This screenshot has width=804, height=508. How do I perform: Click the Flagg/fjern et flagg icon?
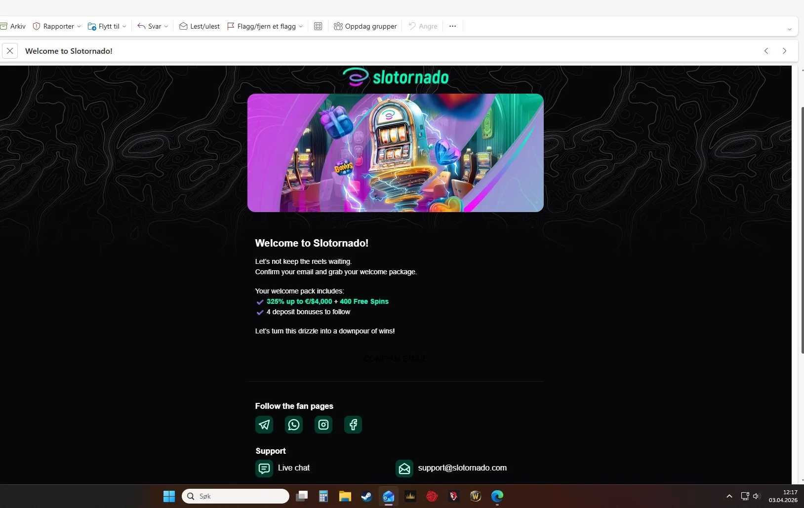click(x=231, y=26)
